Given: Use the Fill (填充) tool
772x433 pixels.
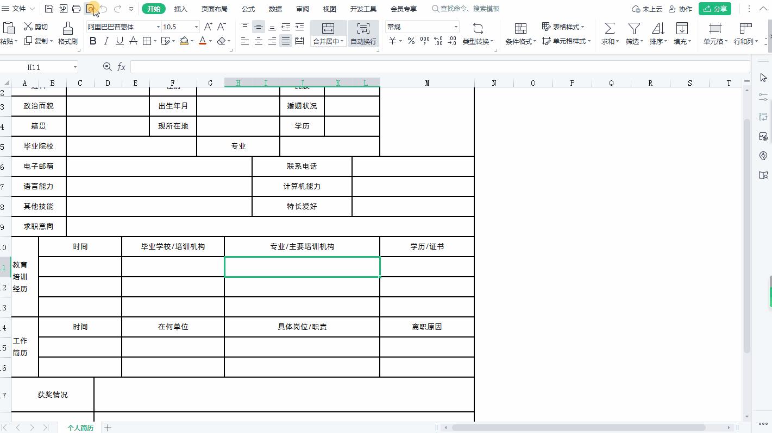Looking at the screenshot, I should 681,33.
